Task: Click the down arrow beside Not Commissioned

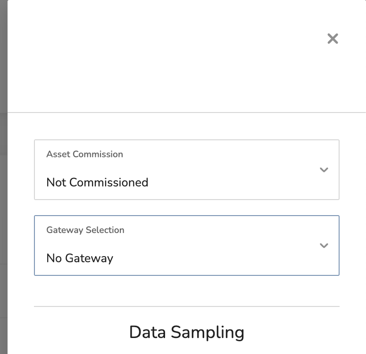Action: tap(324, 170)
